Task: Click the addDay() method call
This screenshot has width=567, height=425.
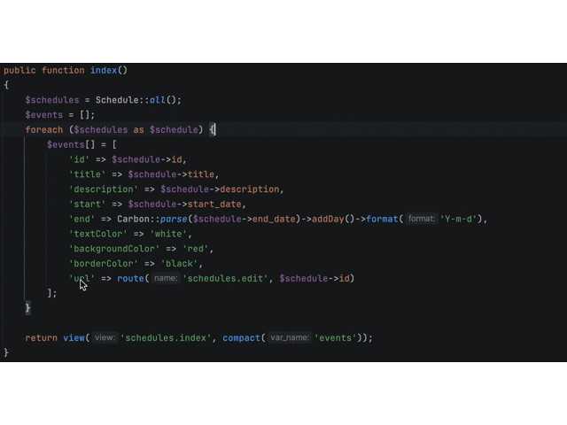Action: [x=333, y=219]
